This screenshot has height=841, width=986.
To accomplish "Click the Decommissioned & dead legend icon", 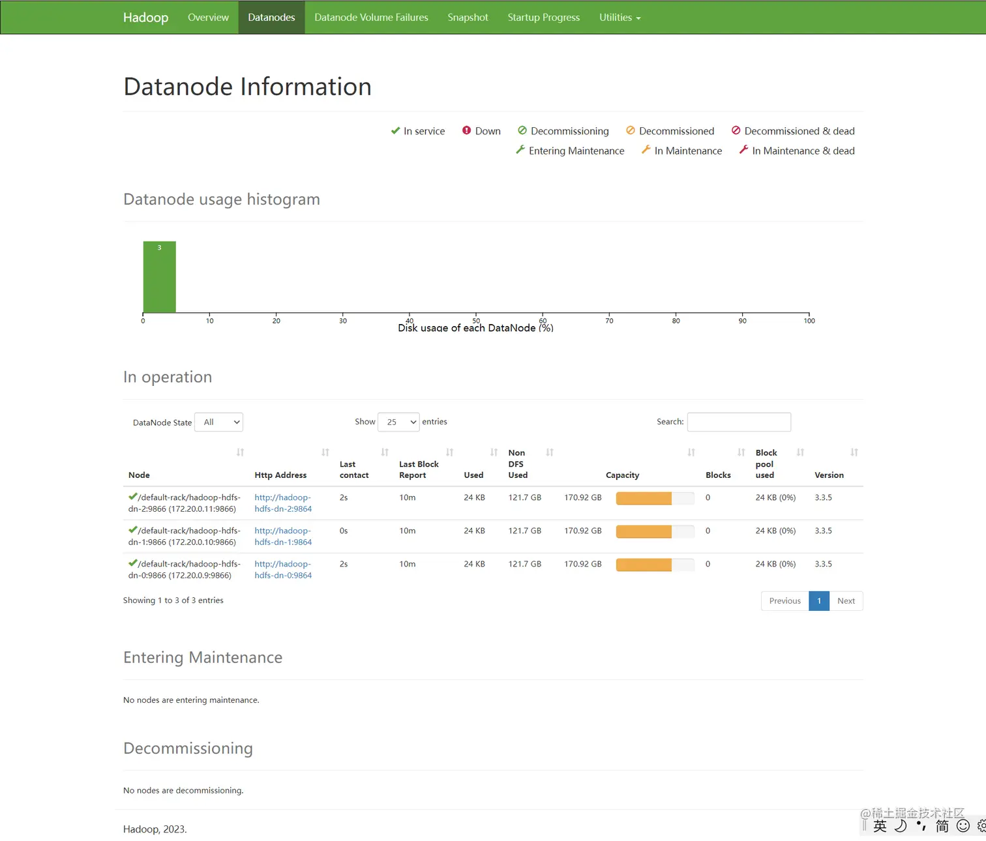I will pyautogui.click(x=736, y=130).
